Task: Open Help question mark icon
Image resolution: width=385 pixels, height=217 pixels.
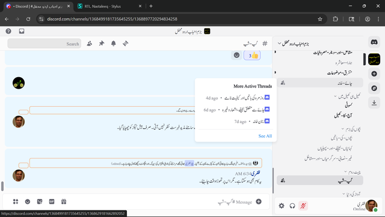Action: coord(8,31)
